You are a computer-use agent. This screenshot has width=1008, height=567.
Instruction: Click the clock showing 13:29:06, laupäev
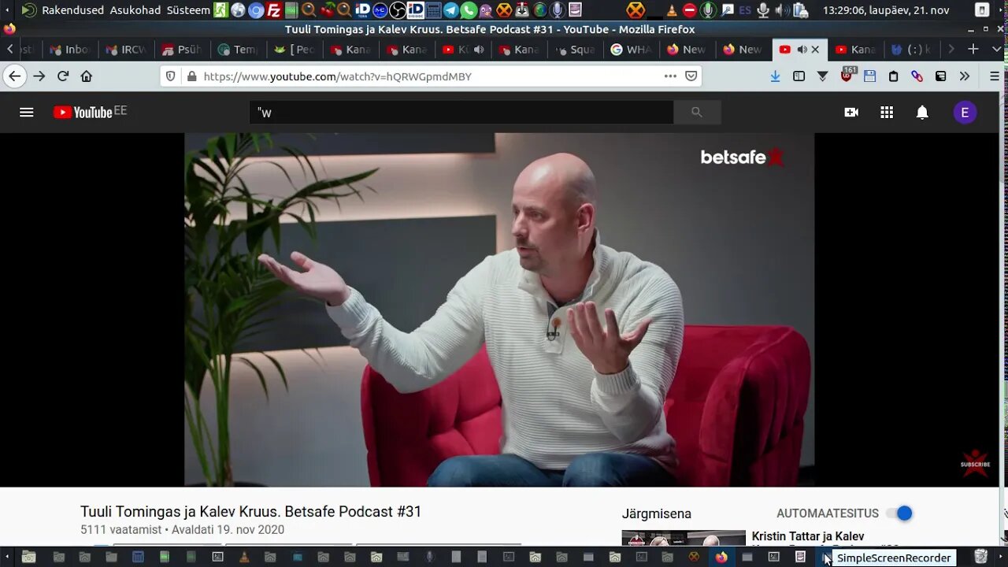[x=888, y=10]
